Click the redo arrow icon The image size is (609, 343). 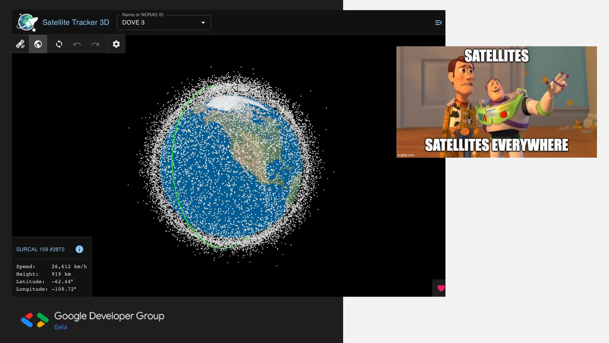95,44
